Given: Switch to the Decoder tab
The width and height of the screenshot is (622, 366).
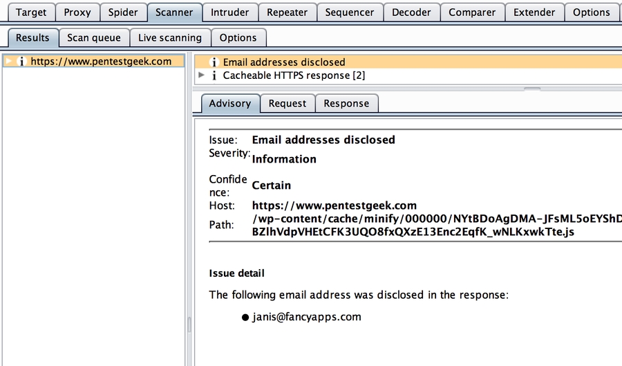Looking at the screenshot, I should click(x=411, y=12).
